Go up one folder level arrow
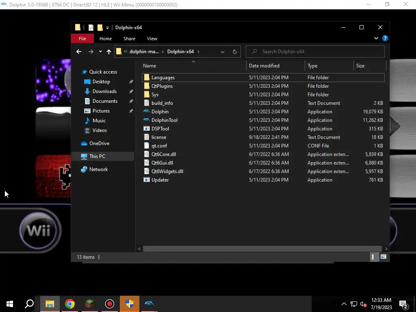This screenshot has width=416, height=312. point(109,52)
